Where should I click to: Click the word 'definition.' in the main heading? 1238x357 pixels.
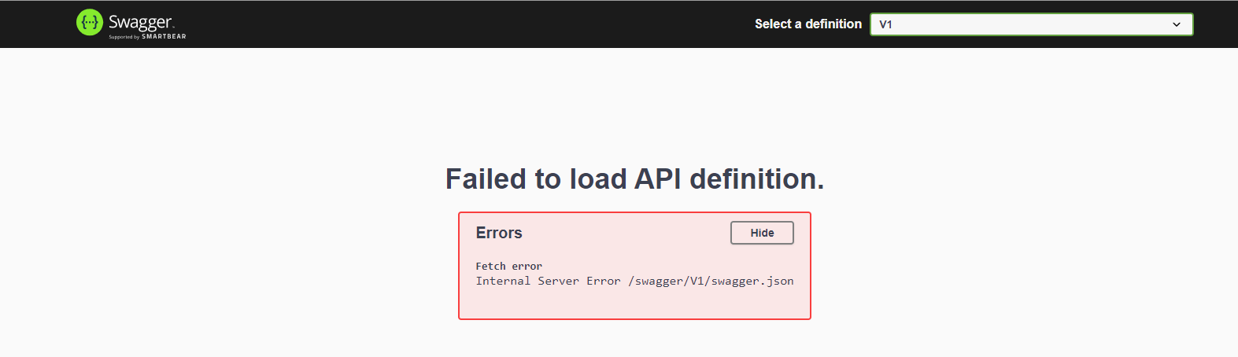coord(756,179)
